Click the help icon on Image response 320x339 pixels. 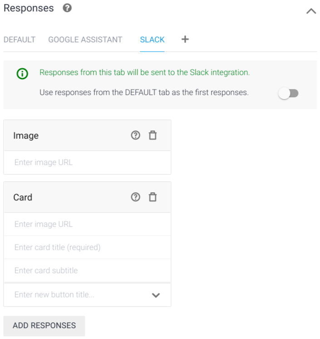135,135
